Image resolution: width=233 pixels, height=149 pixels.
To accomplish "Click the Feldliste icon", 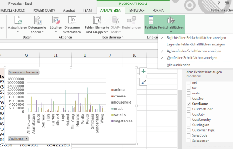I will pos(151,20).
